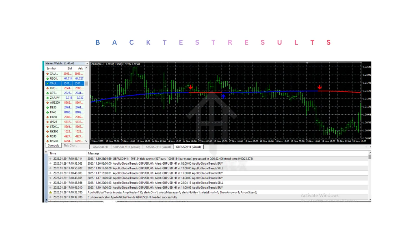The width and height of the screenshot is (400, 225).
Task: Click the JP225 symbol name
Action: (x=53, y=122)
